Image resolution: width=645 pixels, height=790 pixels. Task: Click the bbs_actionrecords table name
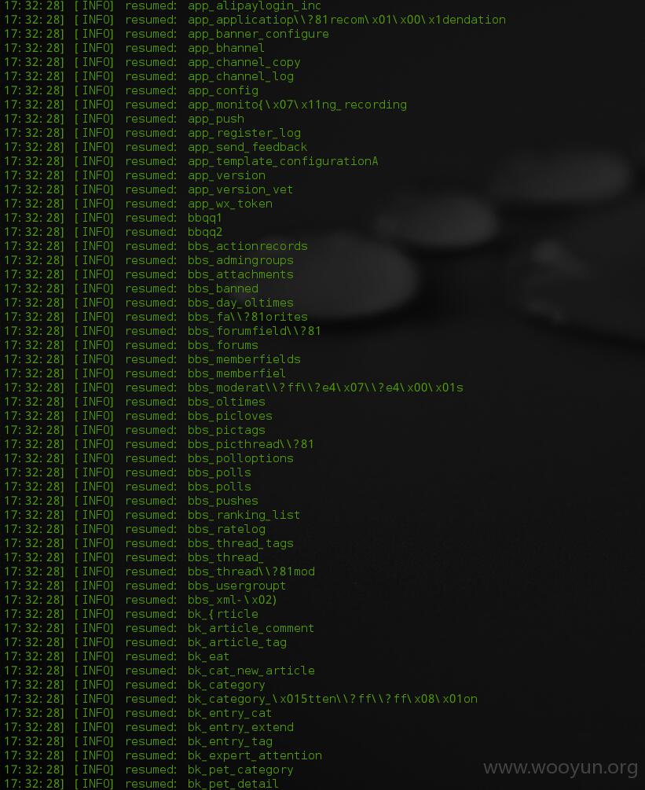[247, 246]
